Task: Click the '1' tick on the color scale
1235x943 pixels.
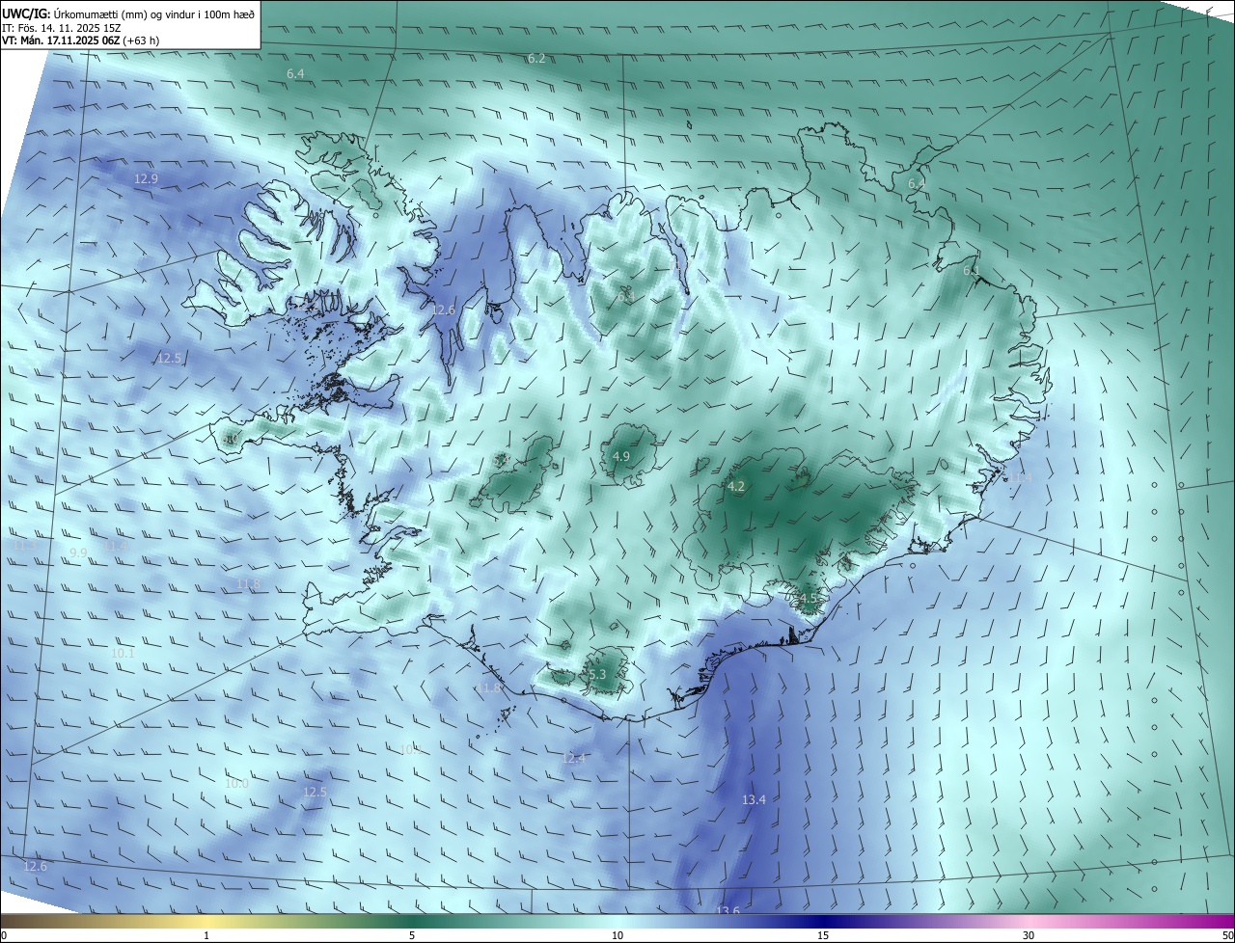Action: (206, 935)
